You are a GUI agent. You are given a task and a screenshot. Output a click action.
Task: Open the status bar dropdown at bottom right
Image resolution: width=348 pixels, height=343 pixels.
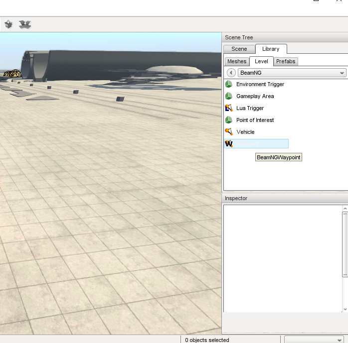pos(314,340)
